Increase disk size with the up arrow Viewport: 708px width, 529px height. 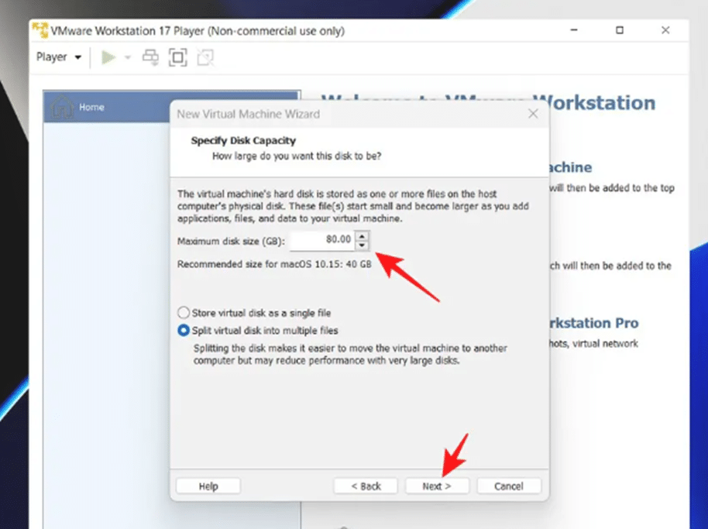point(362,235)
